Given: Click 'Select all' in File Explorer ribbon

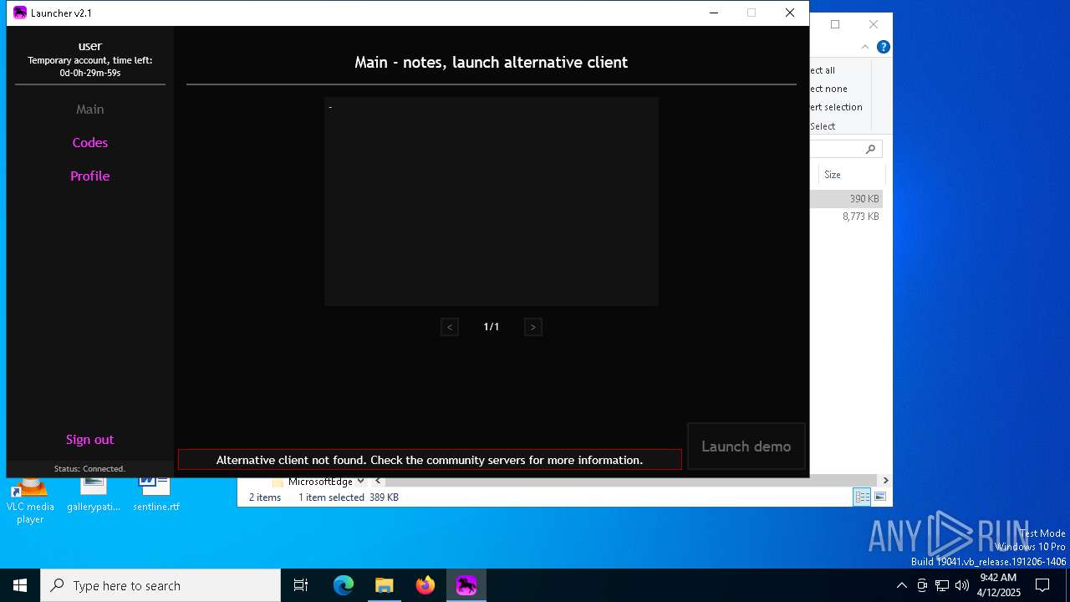Looking at the screenshot, I should pos(823,70).
